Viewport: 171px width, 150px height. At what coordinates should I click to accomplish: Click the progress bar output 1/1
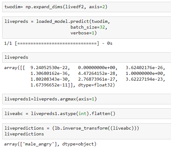(x=58, y=44)
